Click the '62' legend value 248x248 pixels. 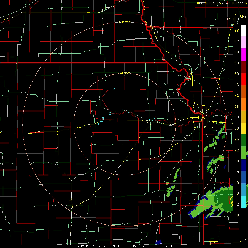(237, 41)
